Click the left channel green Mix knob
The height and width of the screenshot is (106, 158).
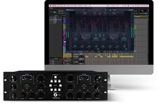pyautogui.click(x=96, y=39)
